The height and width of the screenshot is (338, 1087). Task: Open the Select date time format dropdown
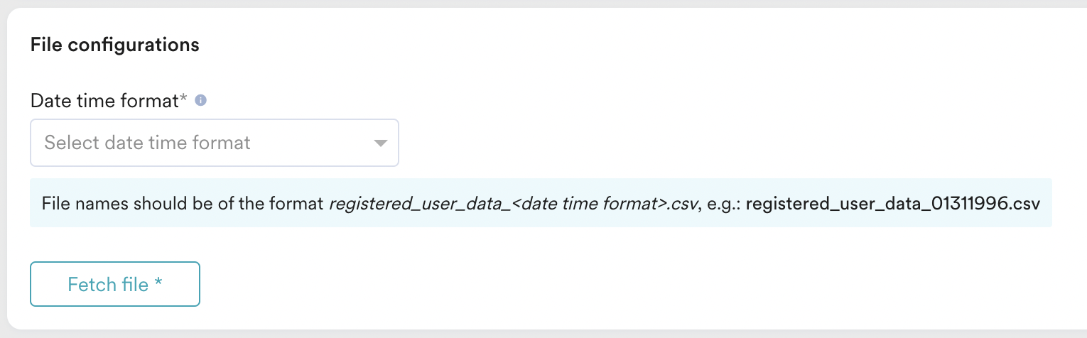(215, 143)
